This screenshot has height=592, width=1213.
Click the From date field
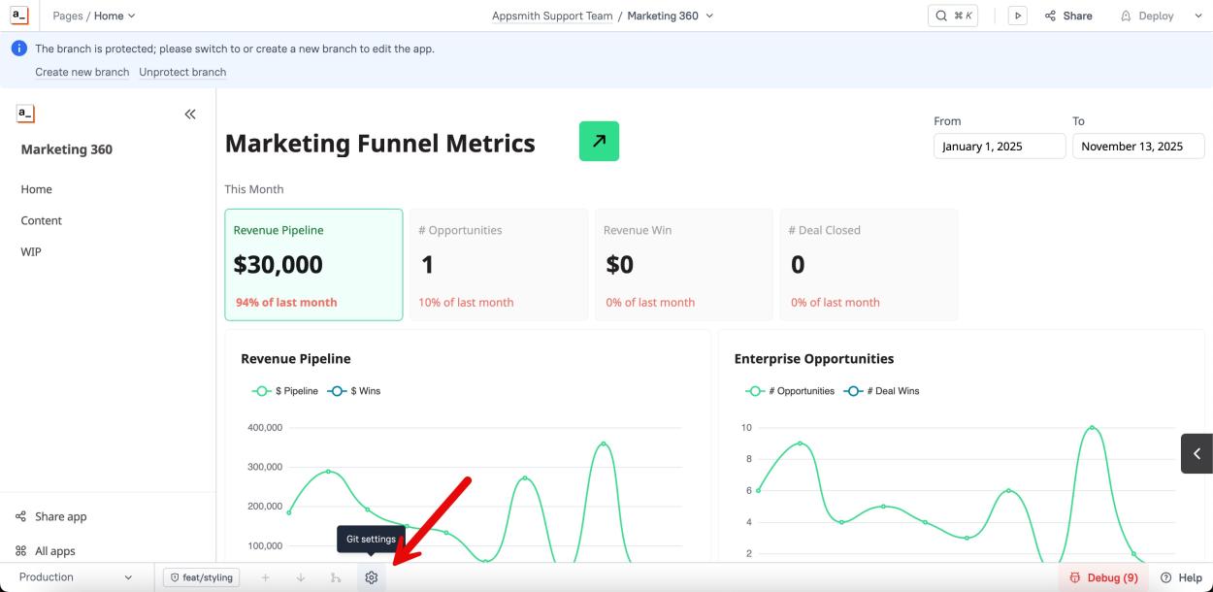pos(999,147)
